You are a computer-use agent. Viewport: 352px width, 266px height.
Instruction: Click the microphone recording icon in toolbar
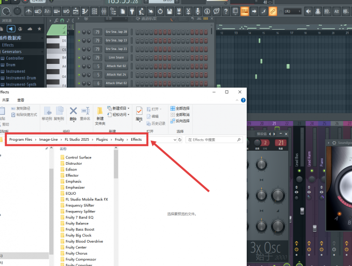tap(198, 11)
